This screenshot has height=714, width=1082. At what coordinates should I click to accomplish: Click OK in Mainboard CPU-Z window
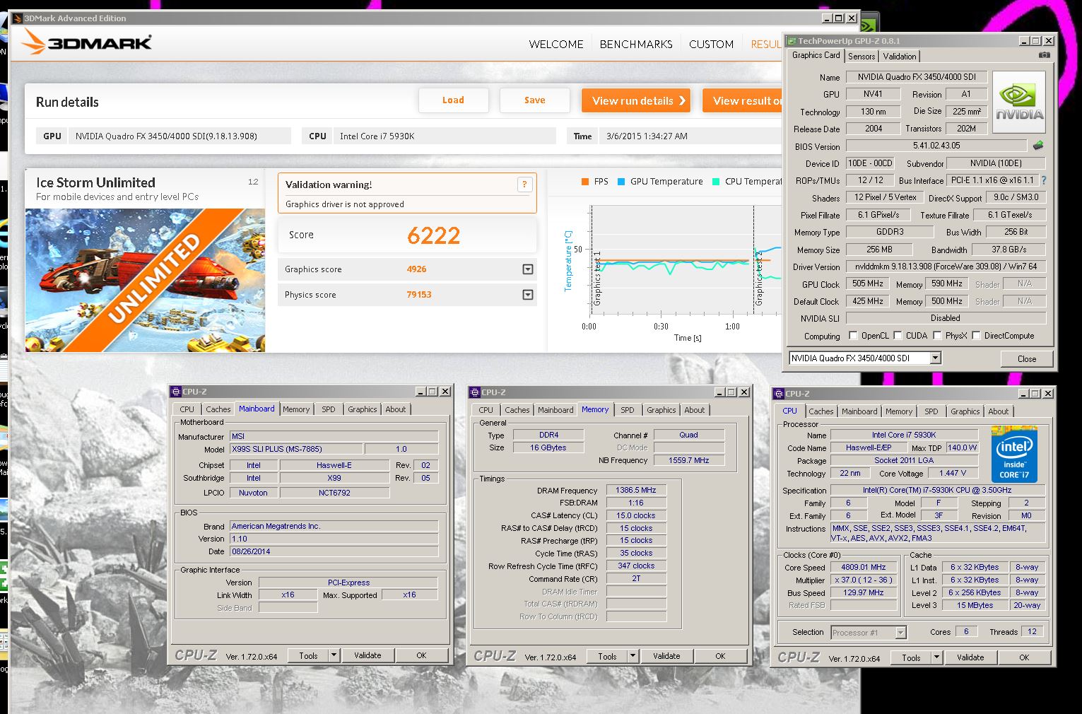point(421,655)
